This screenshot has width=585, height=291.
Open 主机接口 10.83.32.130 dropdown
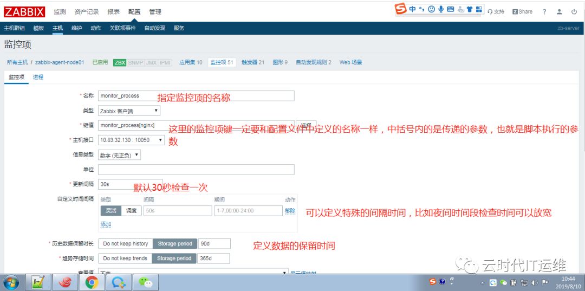coord(131,140)
